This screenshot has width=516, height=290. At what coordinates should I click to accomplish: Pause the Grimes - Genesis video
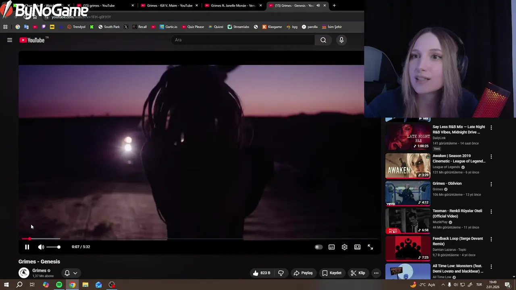pyautogui.click(x=27, y=247)
